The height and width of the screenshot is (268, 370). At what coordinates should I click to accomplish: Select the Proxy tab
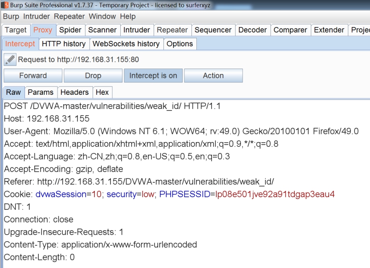[43, 30]
